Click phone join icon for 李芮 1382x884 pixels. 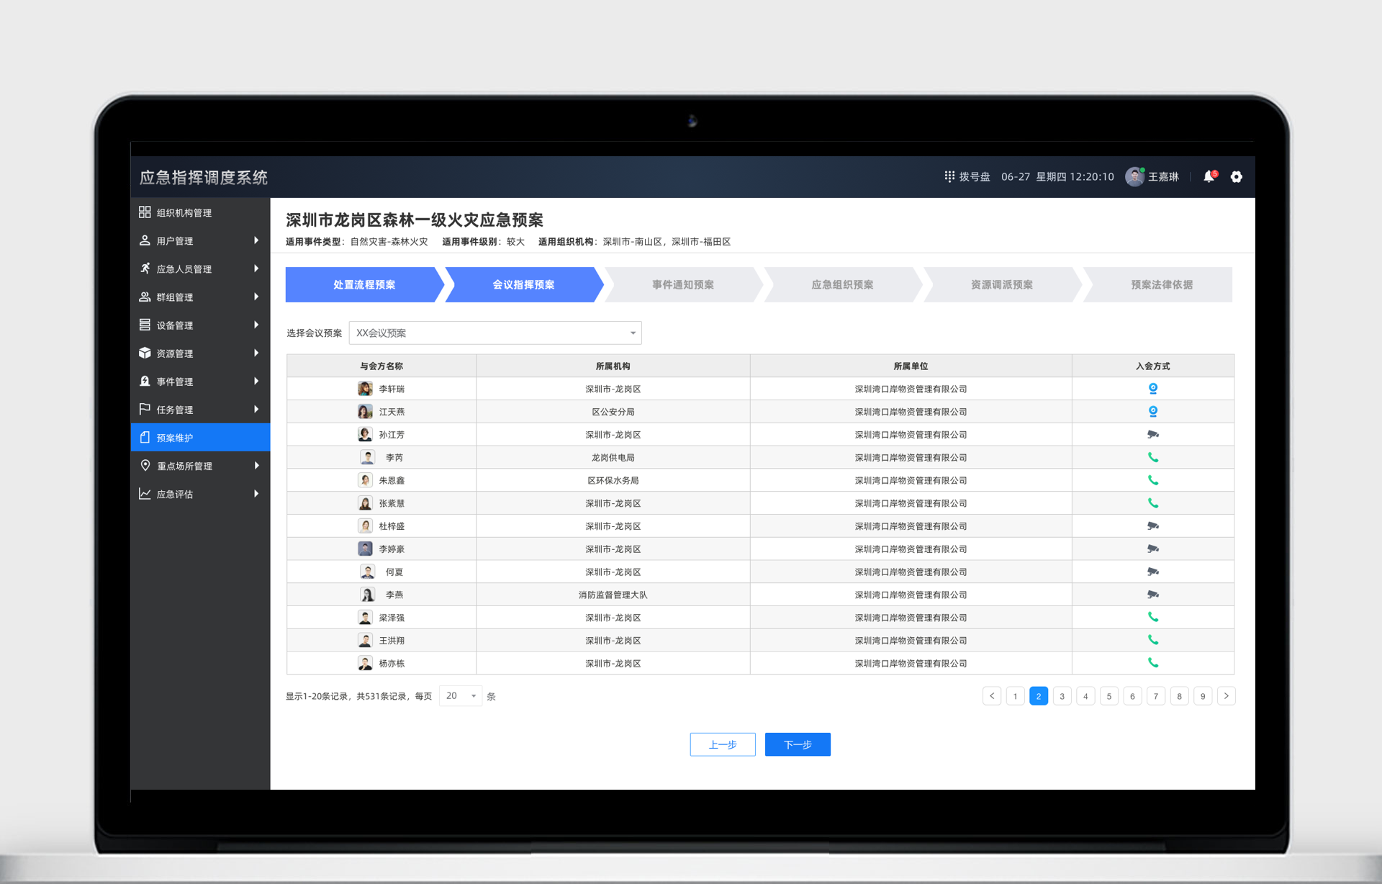tap(1152, 458)
